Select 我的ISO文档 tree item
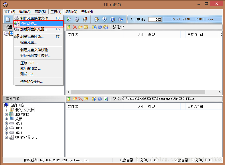This screenshot has width=225, height=165. tap(25, 110)
